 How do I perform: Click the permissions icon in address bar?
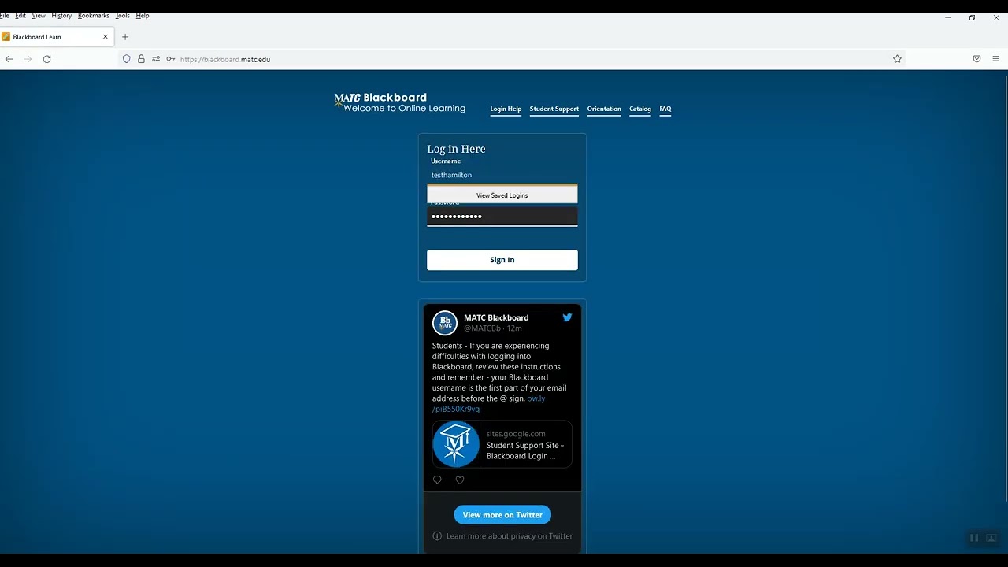click(x=156, y=59)
